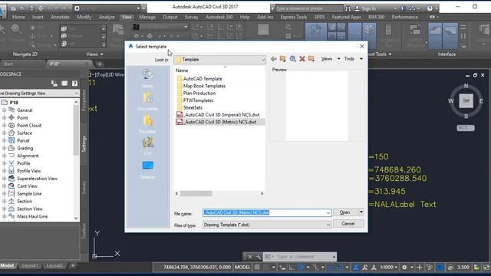This screenshot has width=491, height=276.
Task: Toggle the drawing grid display in status bar
Action: pos(257,268)
